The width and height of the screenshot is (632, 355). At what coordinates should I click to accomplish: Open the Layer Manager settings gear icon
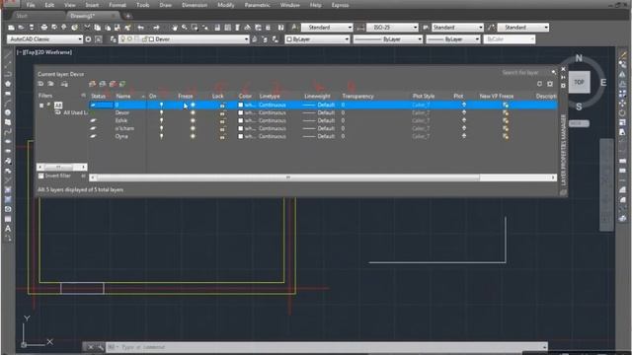coord(550,84)
